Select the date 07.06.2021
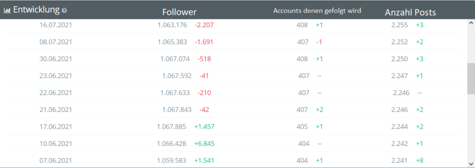Viewport: 475px width, 168px height. click(x=56, y=160)
